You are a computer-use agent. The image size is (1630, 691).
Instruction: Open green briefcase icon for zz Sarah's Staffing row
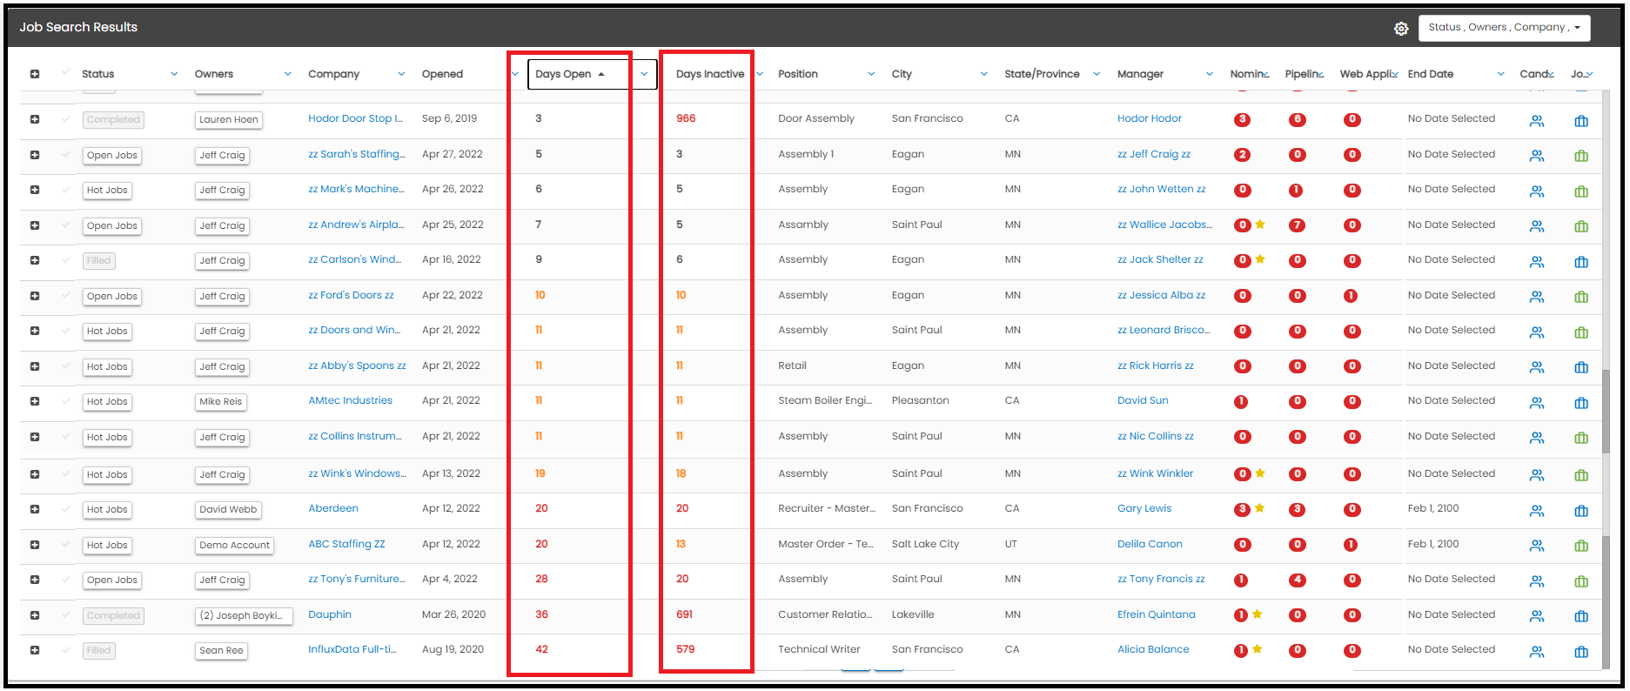(1581, 156)
